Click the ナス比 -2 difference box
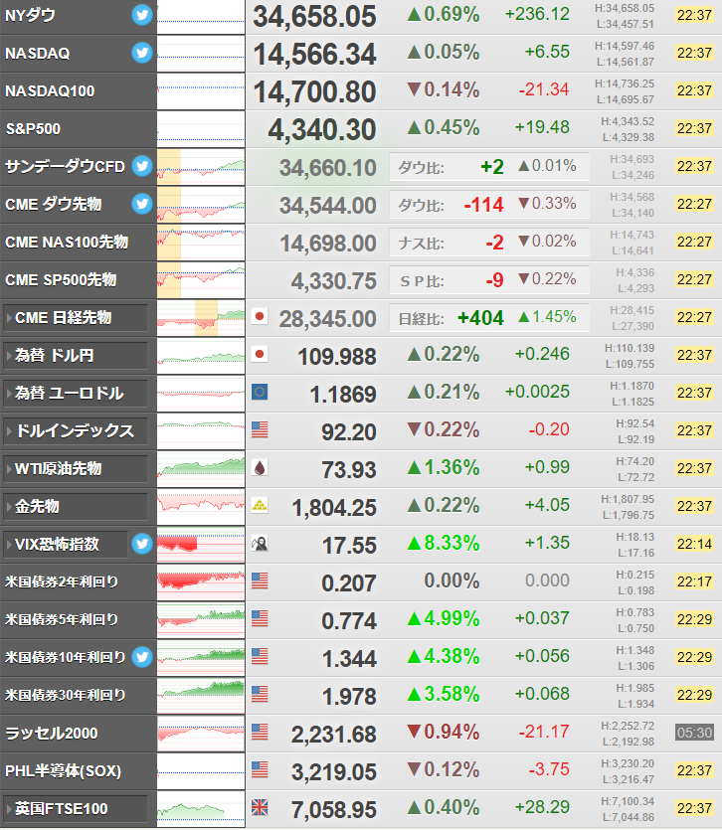Screen dimensions: 722x830 (x=489, y=242)
